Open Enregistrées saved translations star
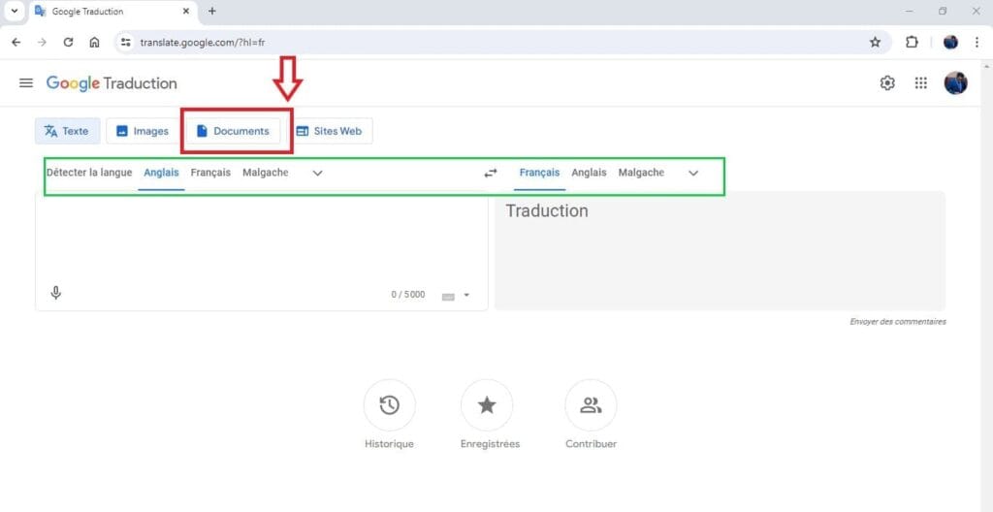The width and height of the screenshot is (993, 512). [487, 405]
